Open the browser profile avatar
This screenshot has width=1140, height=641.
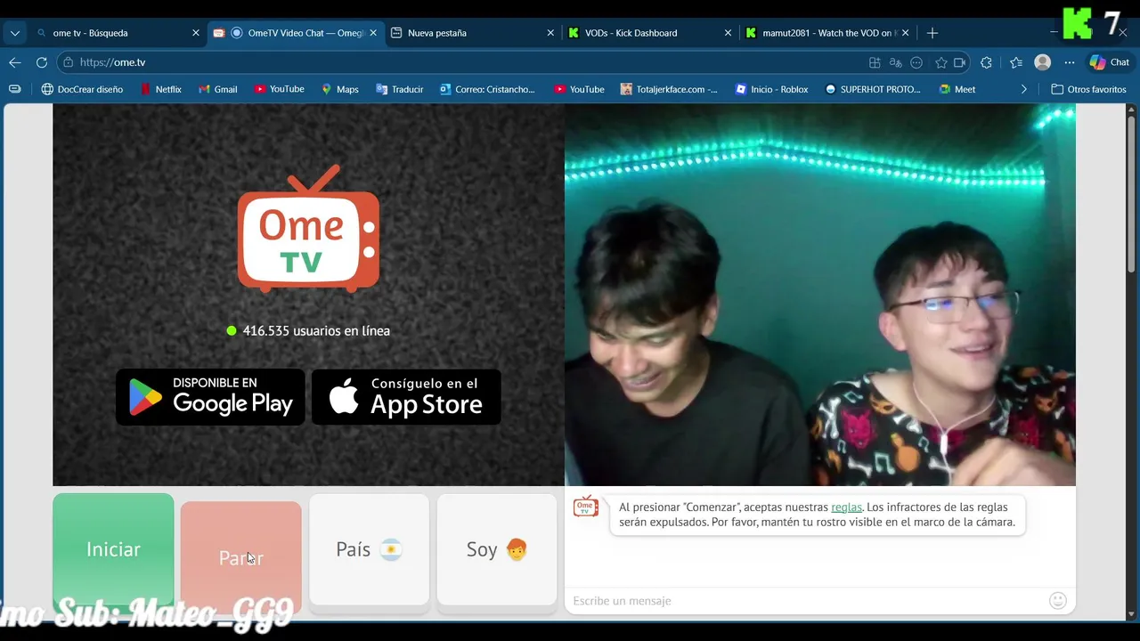(1043, 62)
